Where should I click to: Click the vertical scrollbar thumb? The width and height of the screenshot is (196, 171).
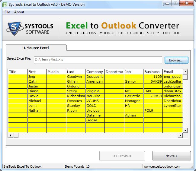point(185,77)
